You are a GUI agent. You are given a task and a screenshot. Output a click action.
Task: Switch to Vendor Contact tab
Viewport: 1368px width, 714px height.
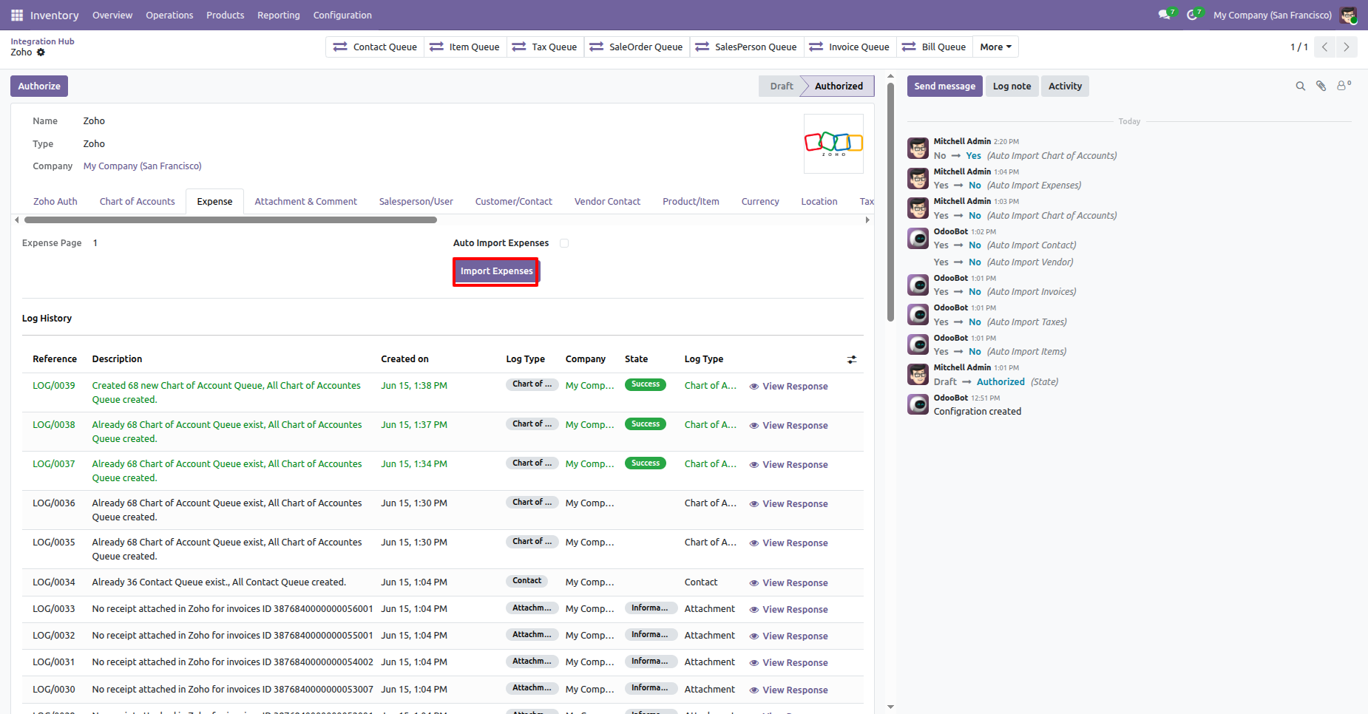608,202
